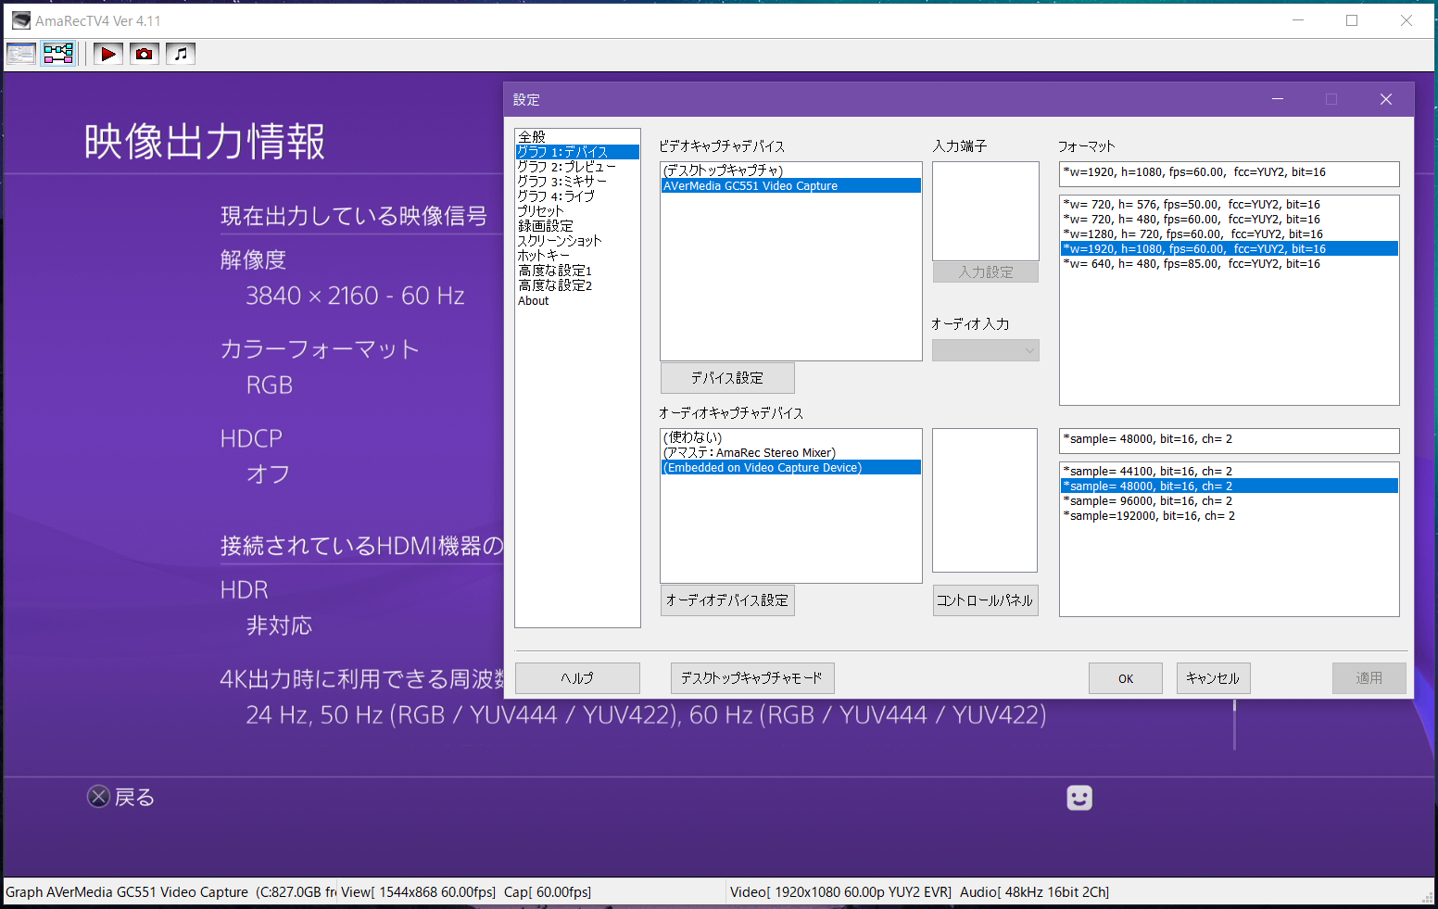Image resolution: width=1438 pixels, height=909 pixels.
Task: Select format w=1280, h=720, fps=60.00
Action: 1229,234
